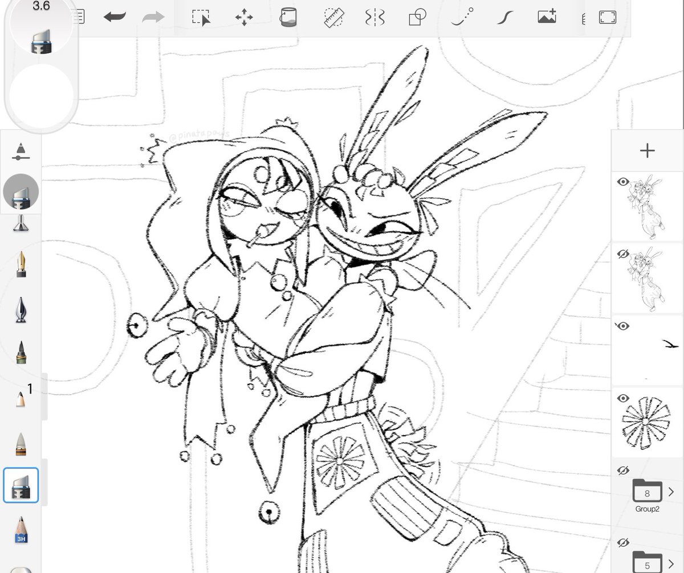Open the Import Image tool

tap(547, 17)
